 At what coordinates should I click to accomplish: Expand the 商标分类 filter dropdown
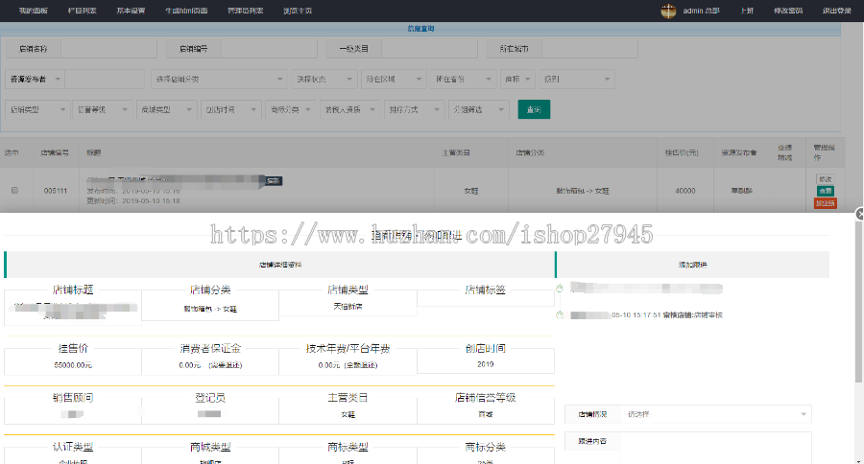click(x=290, y=109)
